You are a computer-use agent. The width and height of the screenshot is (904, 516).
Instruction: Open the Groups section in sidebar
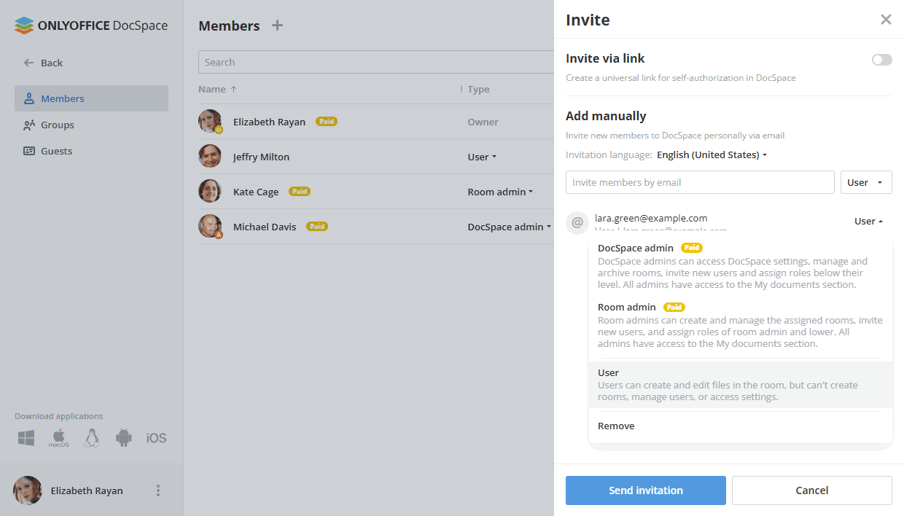[58, 125]
